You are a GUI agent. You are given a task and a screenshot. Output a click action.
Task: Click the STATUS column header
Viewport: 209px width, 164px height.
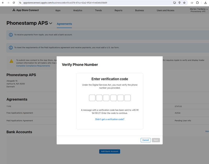[178, 106]
